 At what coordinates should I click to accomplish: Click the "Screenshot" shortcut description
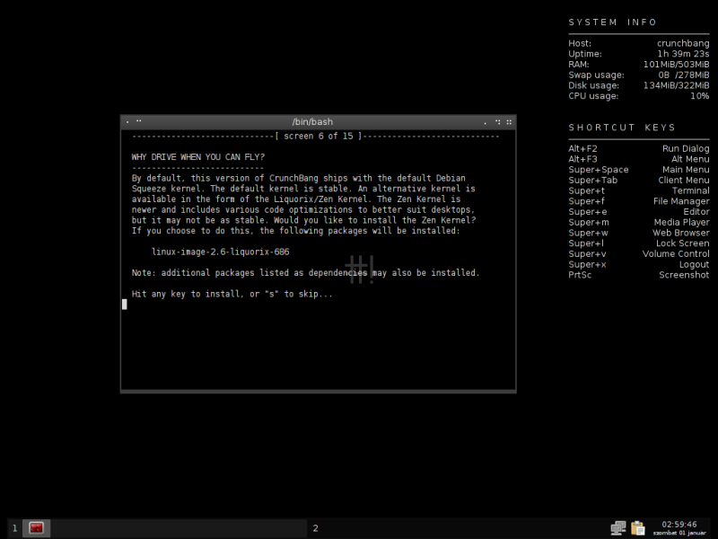click(x=684, y=275)
